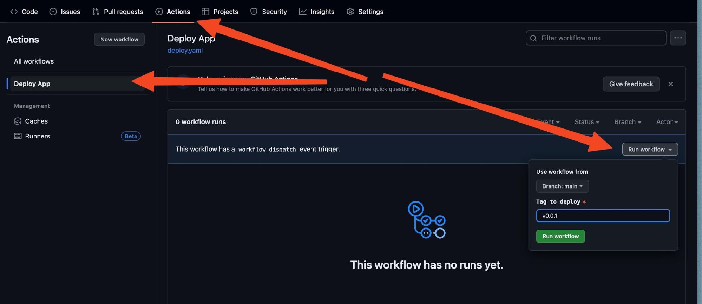Focus the Filter workflow runs field
This screenshot has height=304, width=702.
pos(601,38)
